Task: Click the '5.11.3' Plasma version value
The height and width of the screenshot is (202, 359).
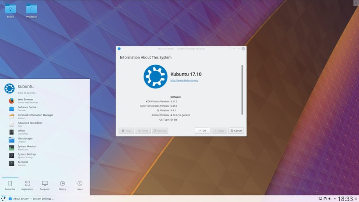Action: pyautogui.click(x=174, y=101)
